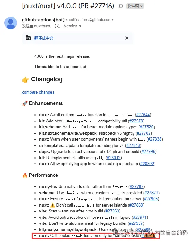Viewport: 194px width, 242px height.
Task: Click the translate icon in translation bar
Action: click(28, 38)
